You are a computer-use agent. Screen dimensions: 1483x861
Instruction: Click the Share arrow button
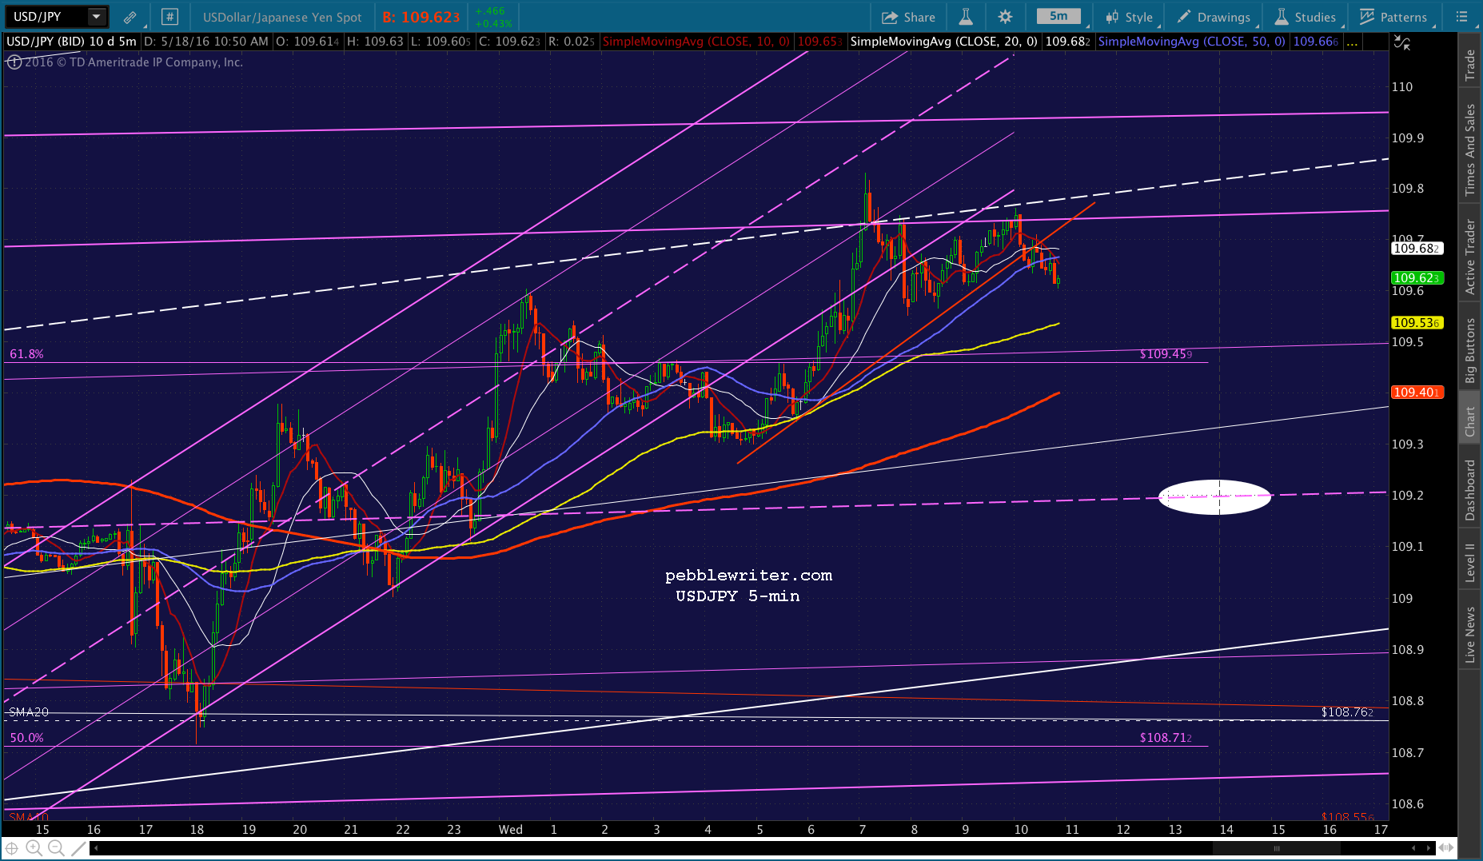[908, 17]
